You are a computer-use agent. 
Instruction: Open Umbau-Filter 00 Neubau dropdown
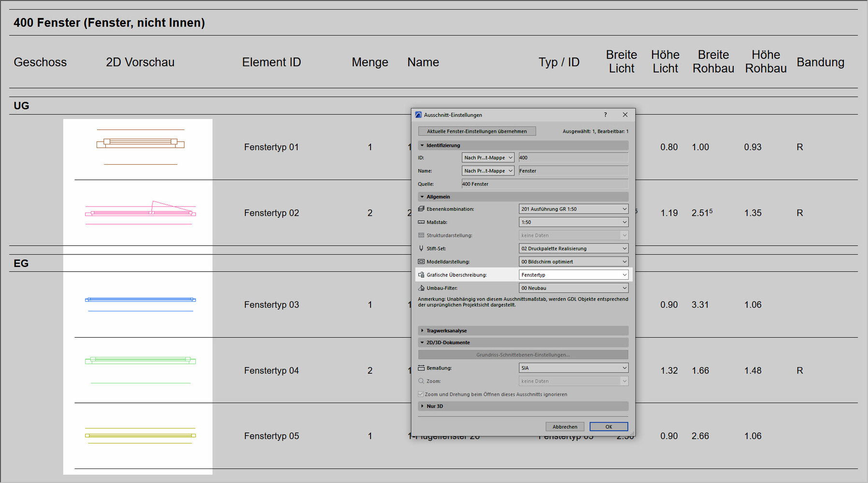pyautogui.click(x=573, y=288)
